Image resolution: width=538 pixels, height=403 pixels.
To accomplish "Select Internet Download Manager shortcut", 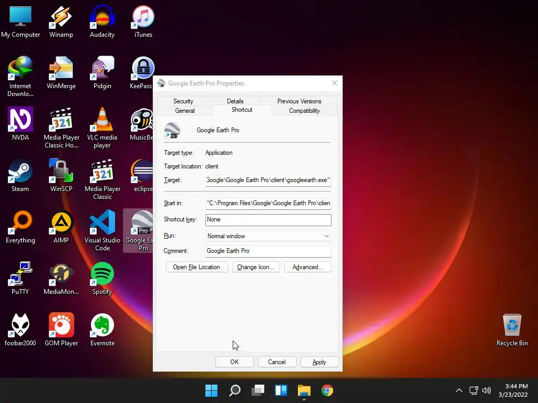I will coord(20,77).
